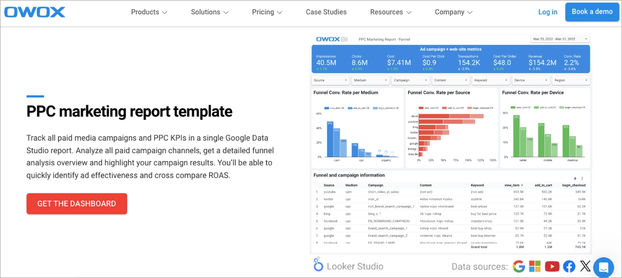Click the Cost Per Click $0.9 value

(x=429, y=63)
